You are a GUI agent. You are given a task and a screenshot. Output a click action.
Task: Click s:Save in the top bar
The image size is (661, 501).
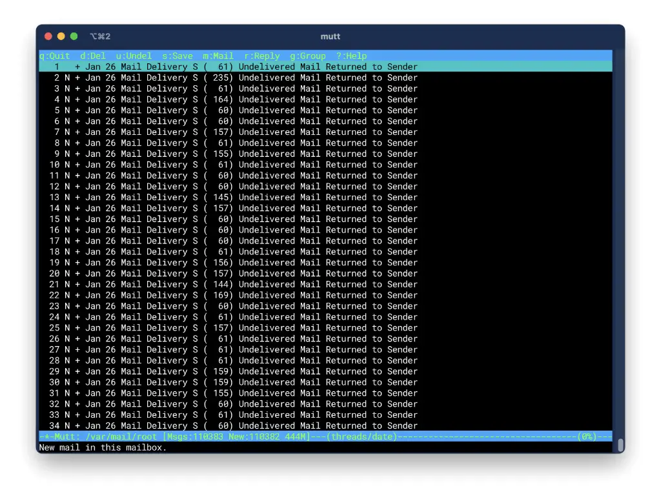tap(178, 56)
